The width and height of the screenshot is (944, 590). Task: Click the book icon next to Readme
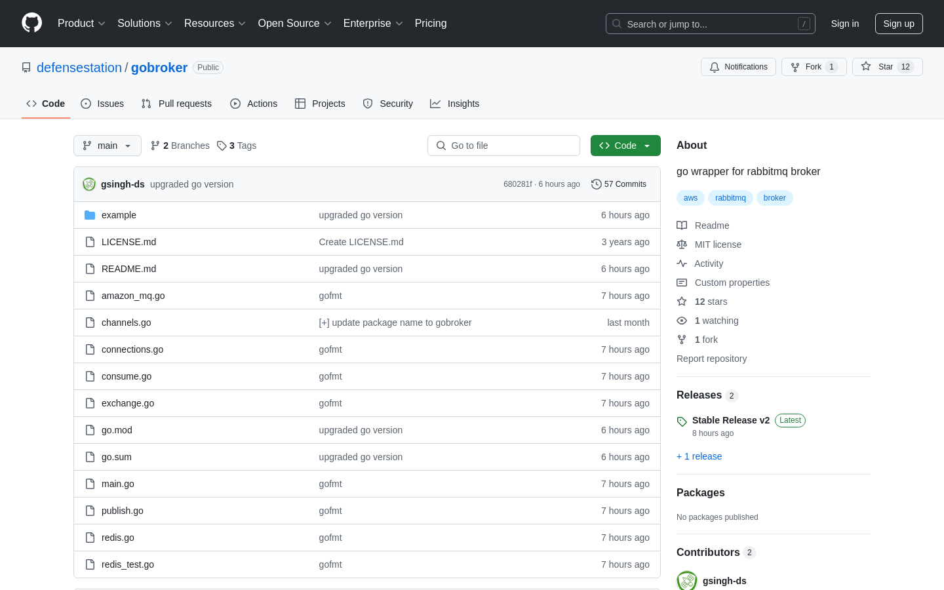682,226
